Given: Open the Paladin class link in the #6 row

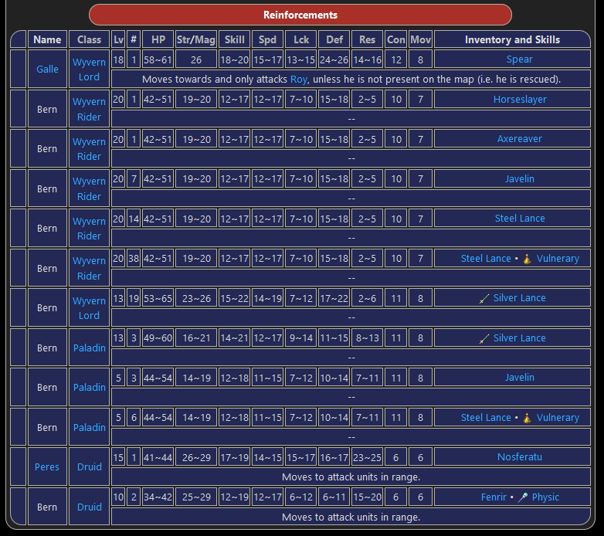Looking at the screenshot, I should click(90, 428).
